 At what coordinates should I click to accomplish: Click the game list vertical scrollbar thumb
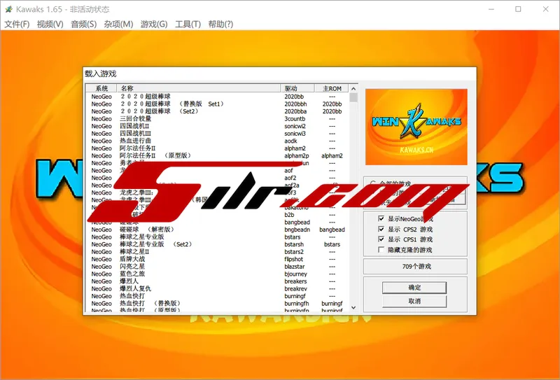point(353,97)
